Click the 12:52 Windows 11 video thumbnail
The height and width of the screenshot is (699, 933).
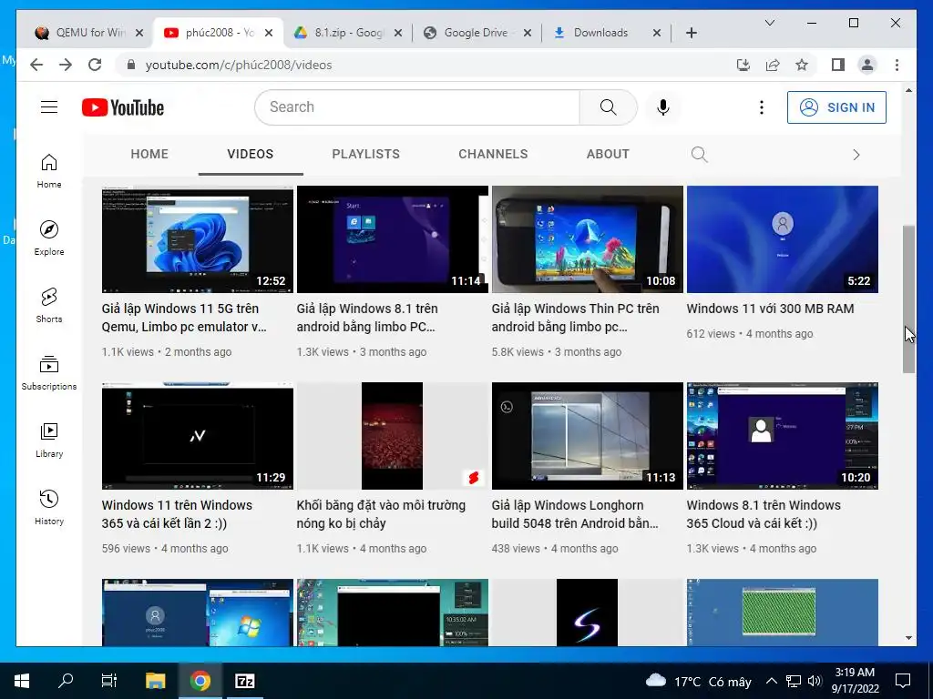coord(198,239)
